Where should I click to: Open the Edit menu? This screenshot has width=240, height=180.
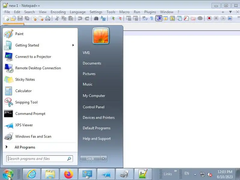17,12
